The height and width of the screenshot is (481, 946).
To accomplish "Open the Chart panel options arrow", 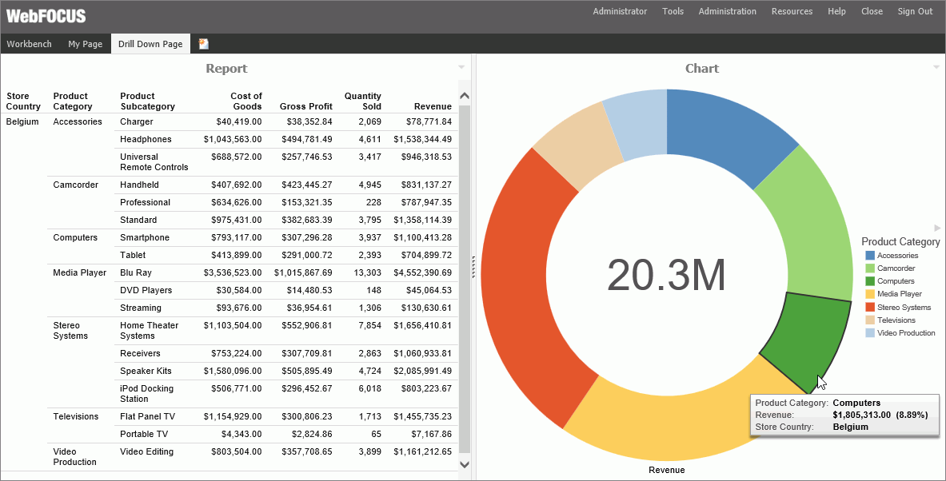I will coord(936,68).
